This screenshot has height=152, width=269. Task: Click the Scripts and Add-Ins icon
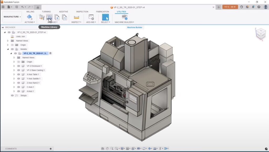click(91, 17)
